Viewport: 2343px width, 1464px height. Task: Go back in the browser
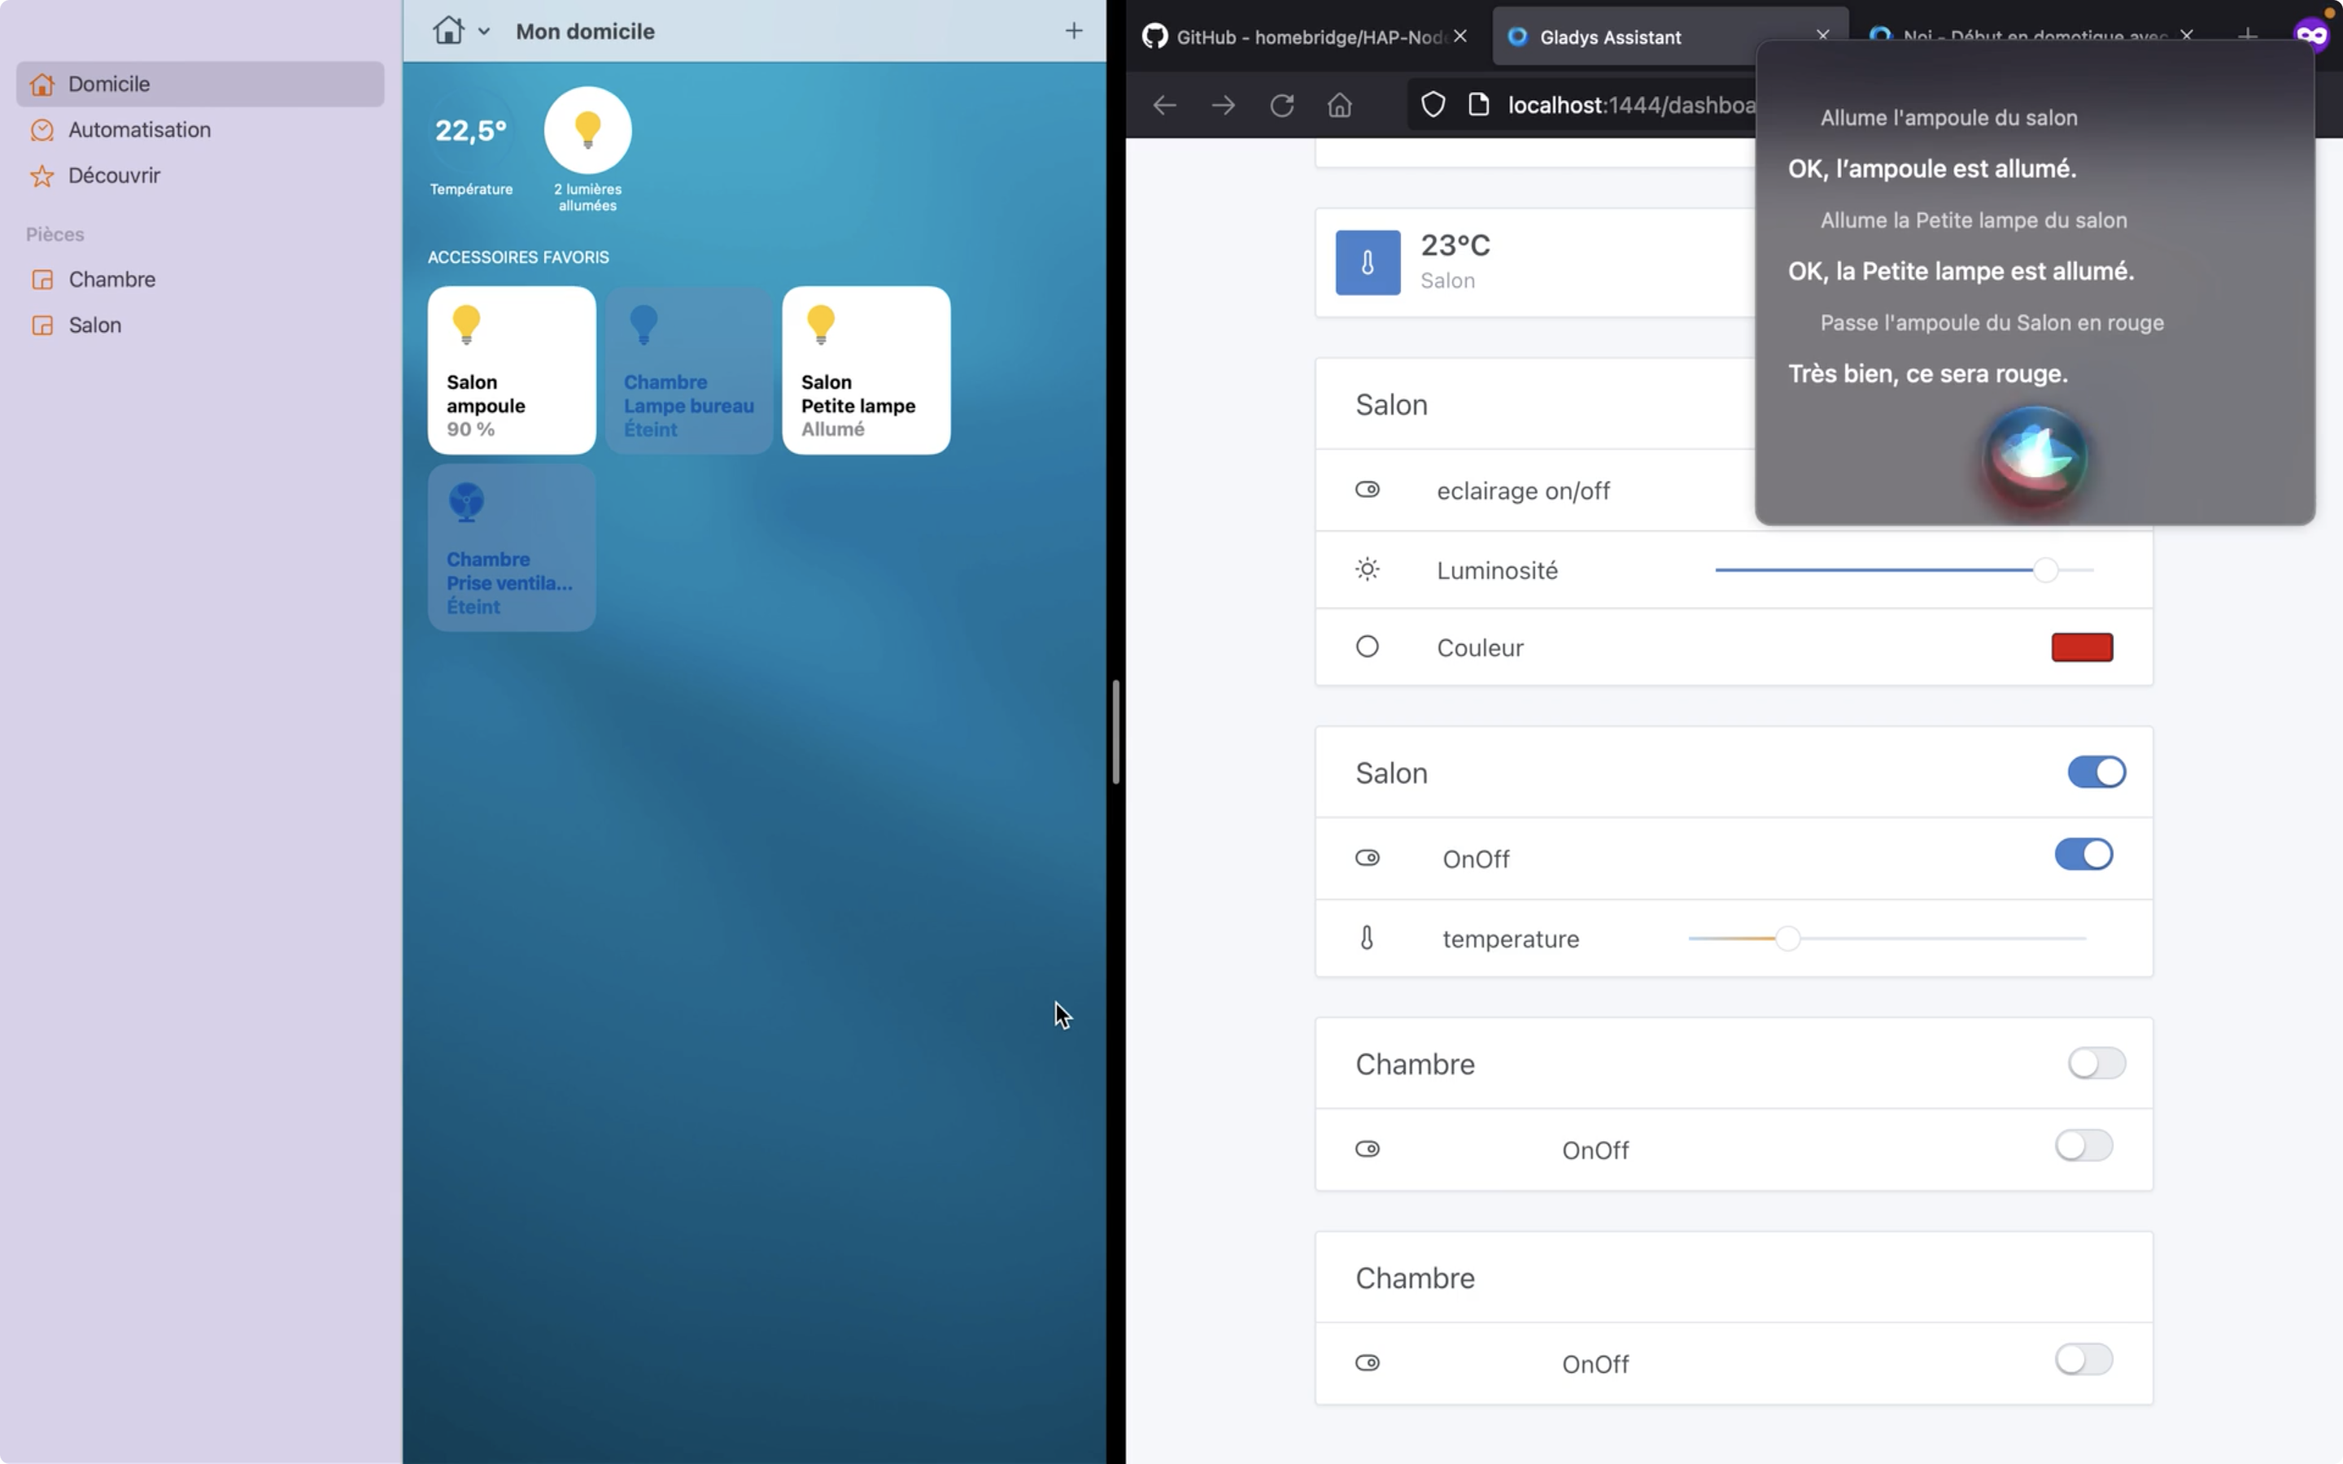1165,105
